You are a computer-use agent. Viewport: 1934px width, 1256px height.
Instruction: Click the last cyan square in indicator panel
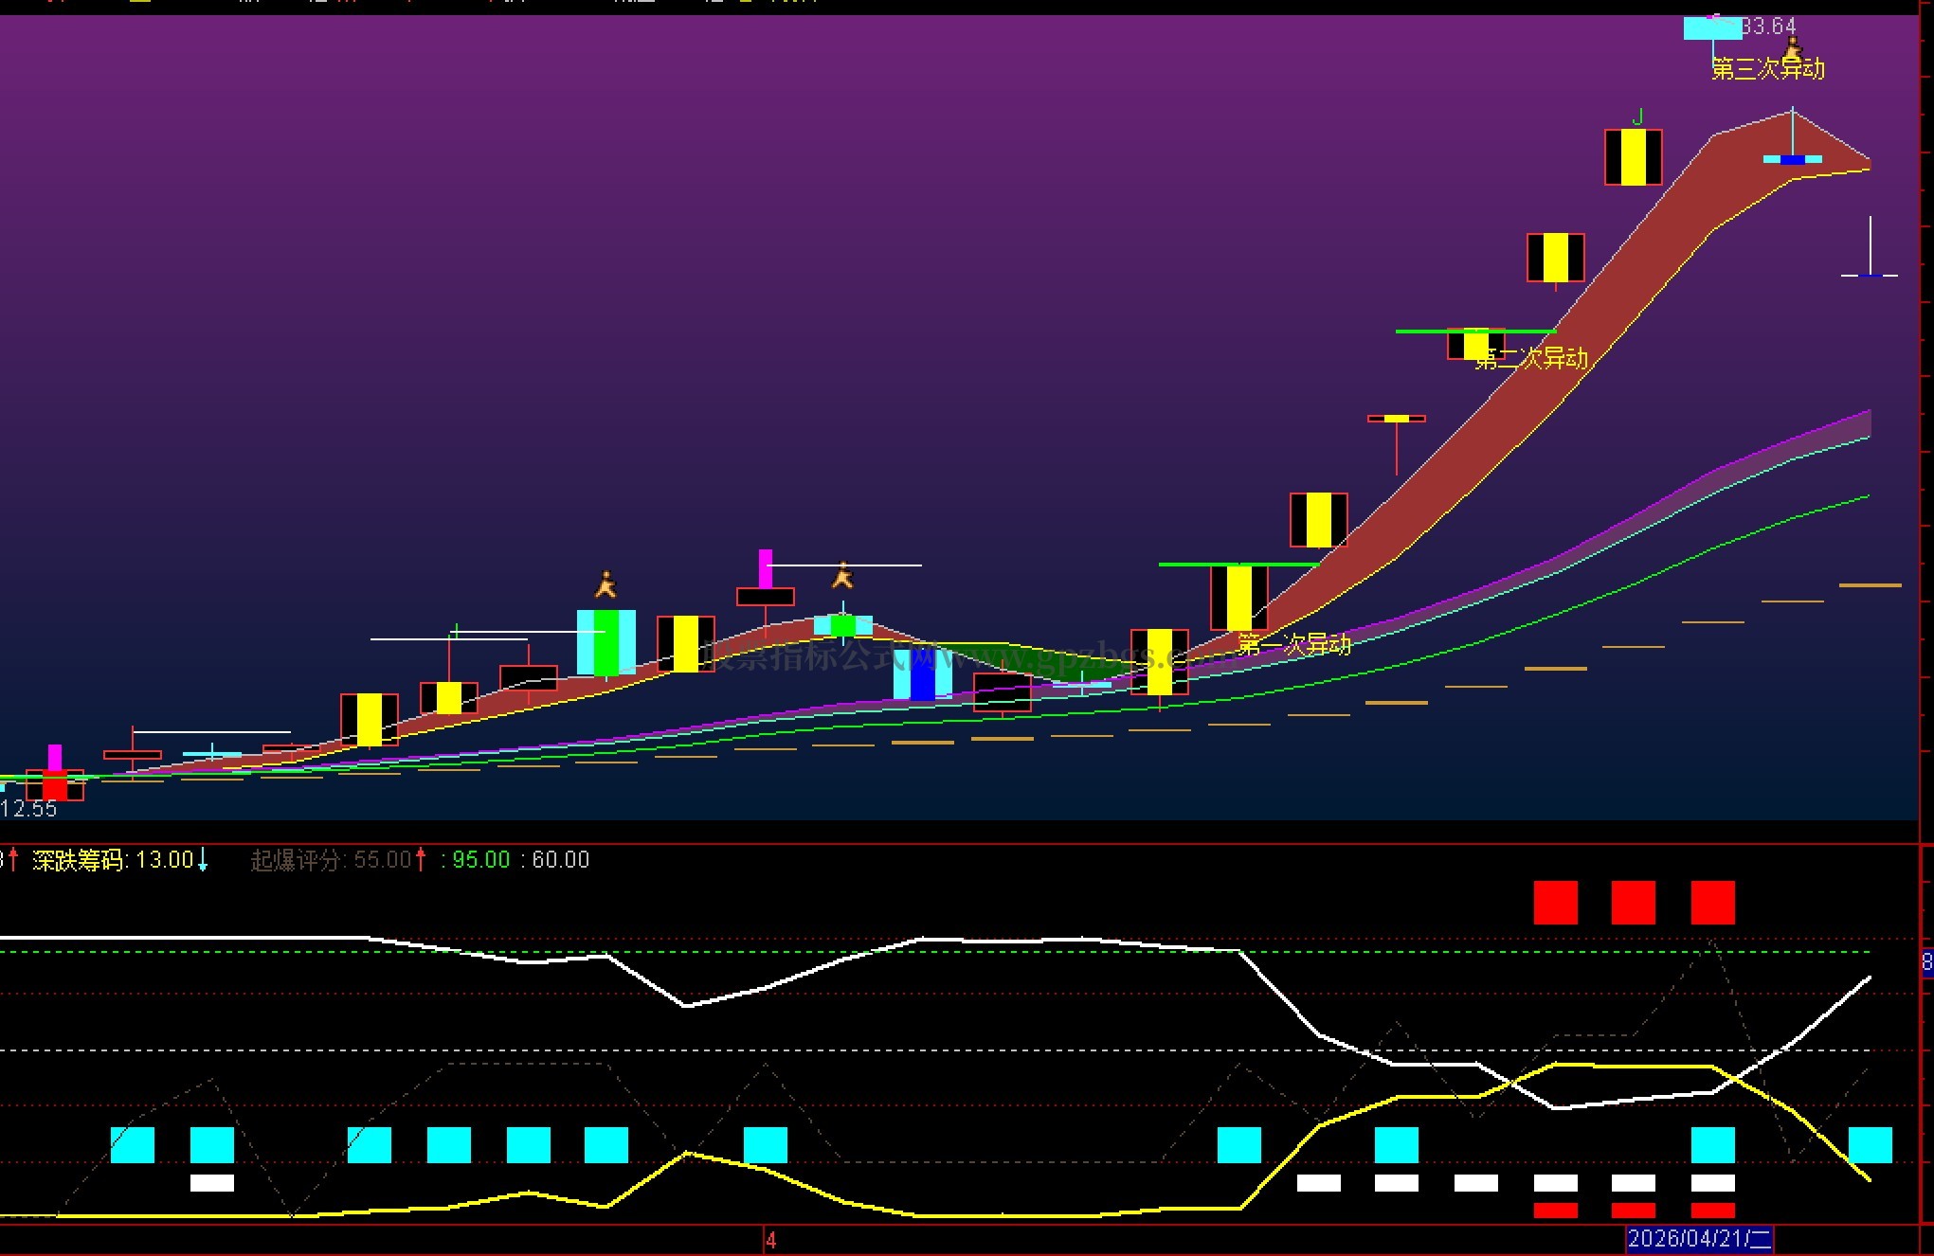point(1871,1145)
